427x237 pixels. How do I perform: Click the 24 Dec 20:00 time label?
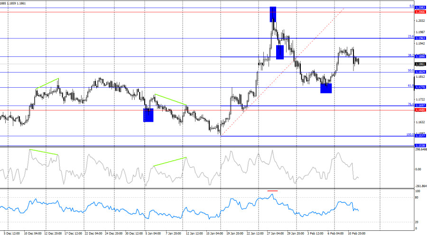[113, 234]
